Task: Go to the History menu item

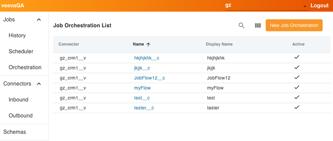Action: click(17, 35)
